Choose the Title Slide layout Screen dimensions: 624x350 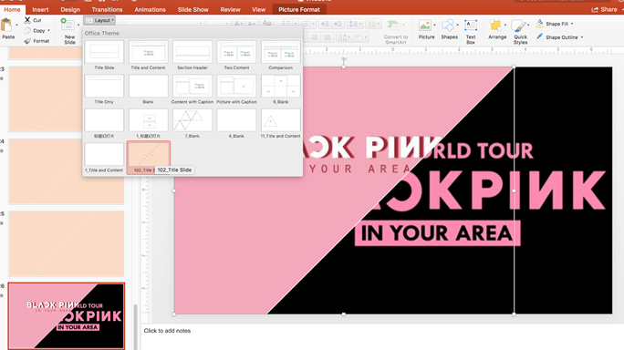coord(104,52)
